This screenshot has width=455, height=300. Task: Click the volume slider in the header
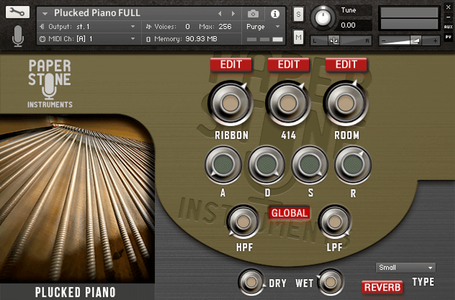coord(409,41)
